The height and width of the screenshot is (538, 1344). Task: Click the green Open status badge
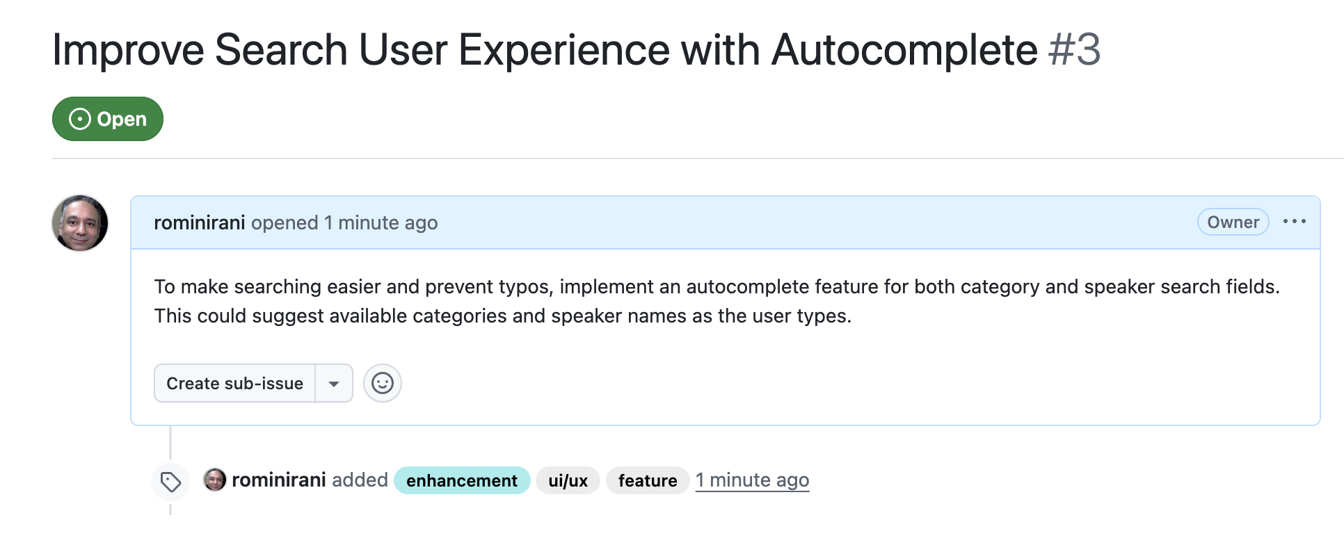point(108,119)
